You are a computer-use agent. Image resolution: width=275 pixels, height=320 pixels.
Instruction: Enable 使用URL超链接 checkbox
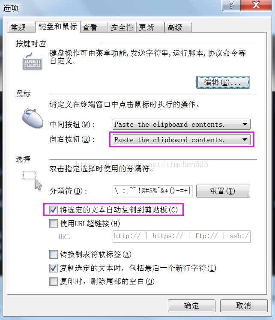54,224
